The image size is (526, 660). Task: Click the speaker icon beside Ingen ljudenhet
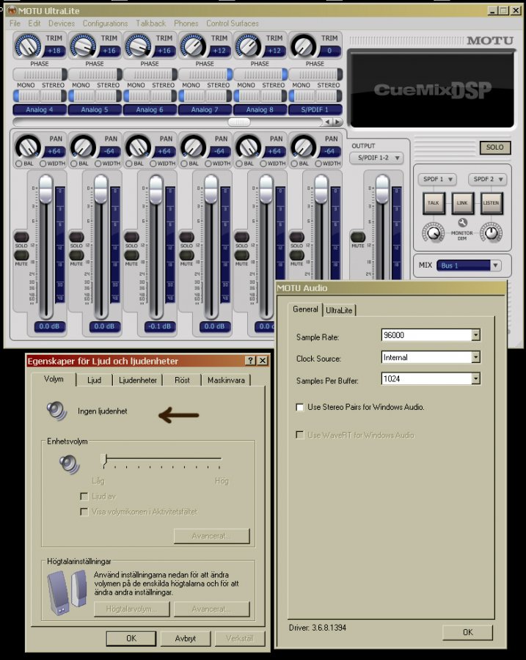pos(56,411)
